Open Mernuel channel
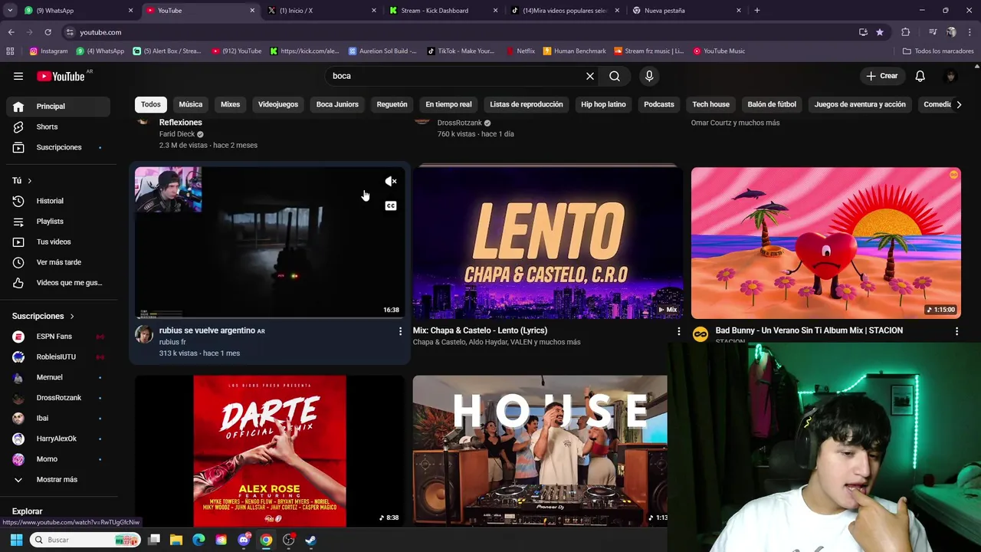Viewport: 981px width, 552px height. pyautogui.click(x=58, y=377)
